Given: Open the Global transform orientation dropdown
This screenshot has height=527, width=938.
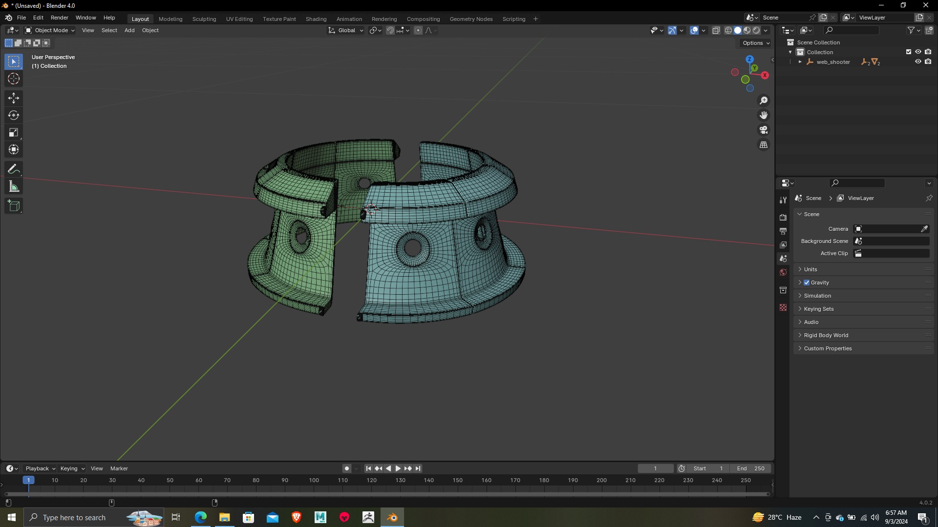Looking at the screenshot, I should pos(346,30).
